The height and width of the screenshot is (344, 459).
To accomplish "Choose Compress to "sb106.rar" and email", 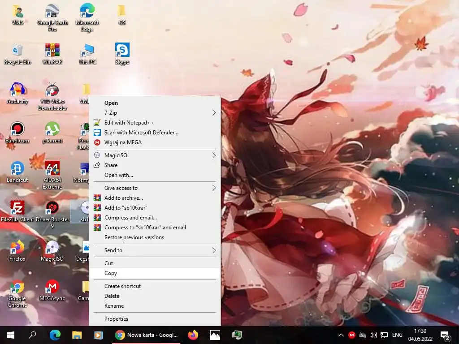I will tap(155, 228).
